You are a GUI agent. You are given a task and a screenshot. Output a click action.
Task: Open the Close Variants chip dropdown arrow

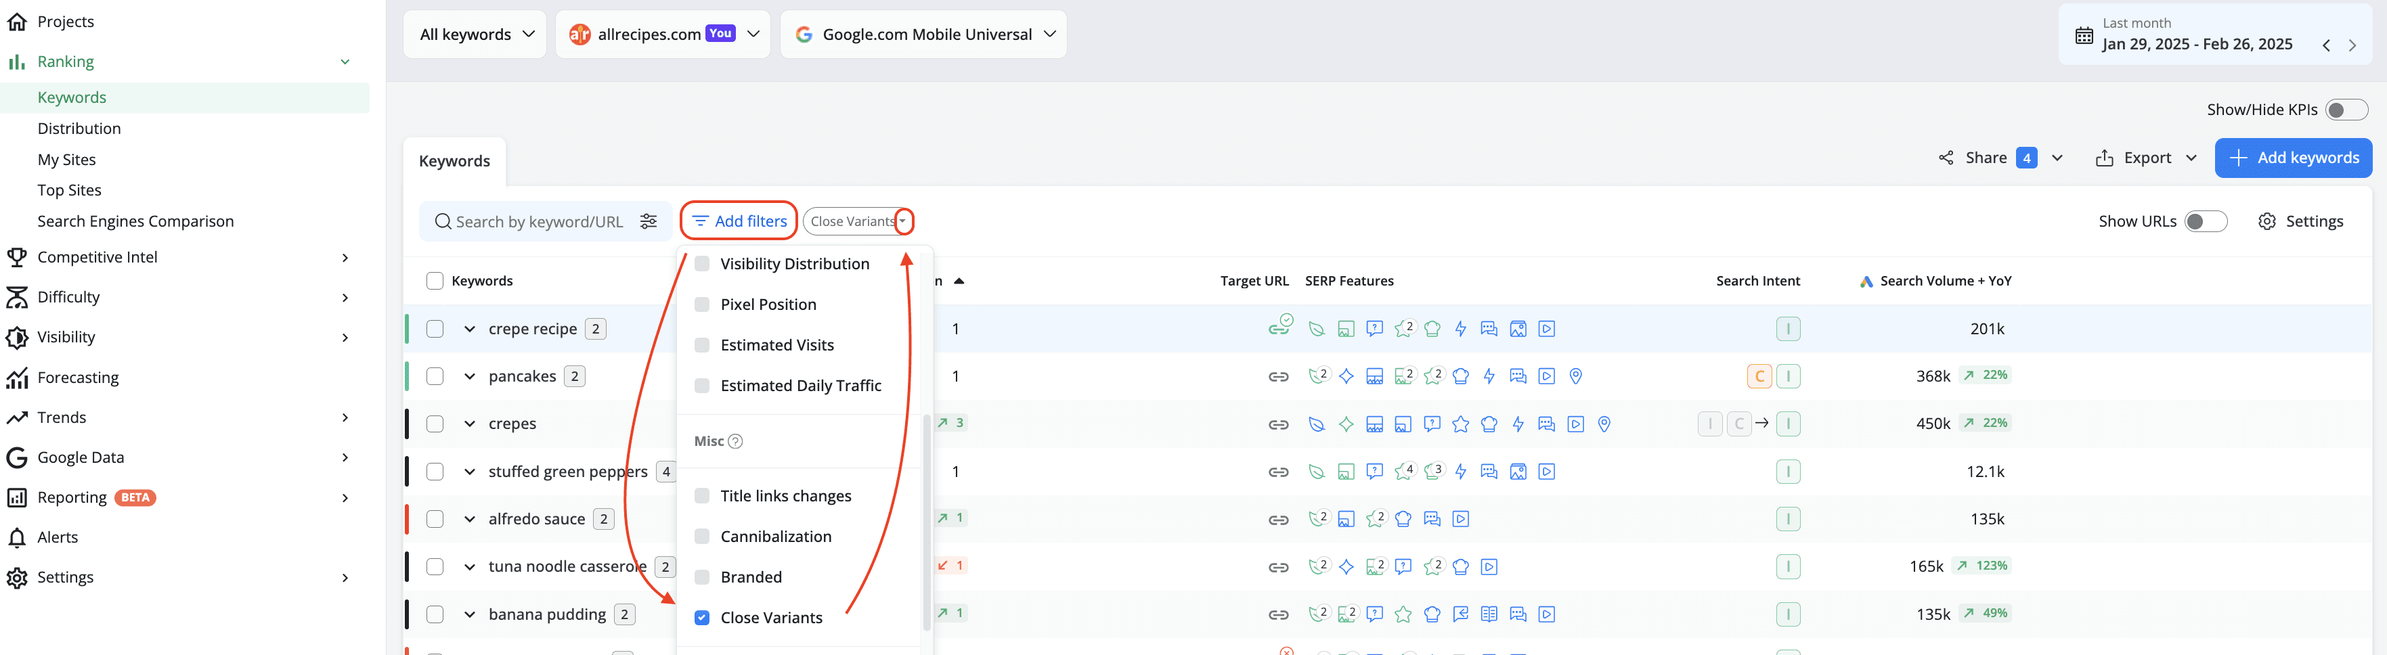point(904,221)
